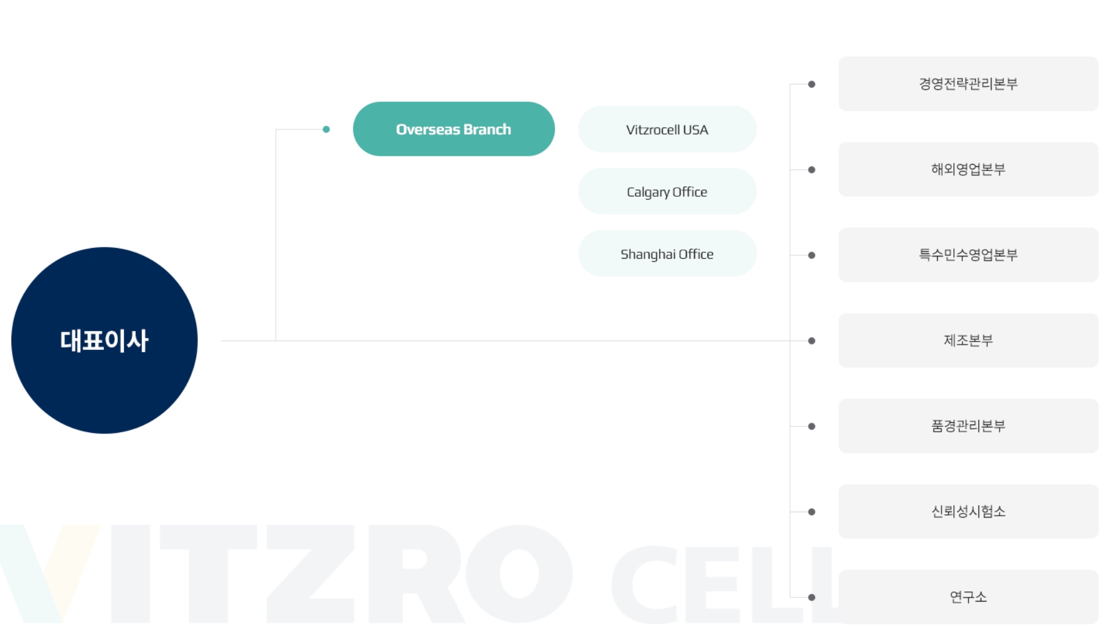The image size is (1113, 632).
Task: Click the node dot beside 해외영업본부
Action: pyautogui.click(x=812, y=170)
